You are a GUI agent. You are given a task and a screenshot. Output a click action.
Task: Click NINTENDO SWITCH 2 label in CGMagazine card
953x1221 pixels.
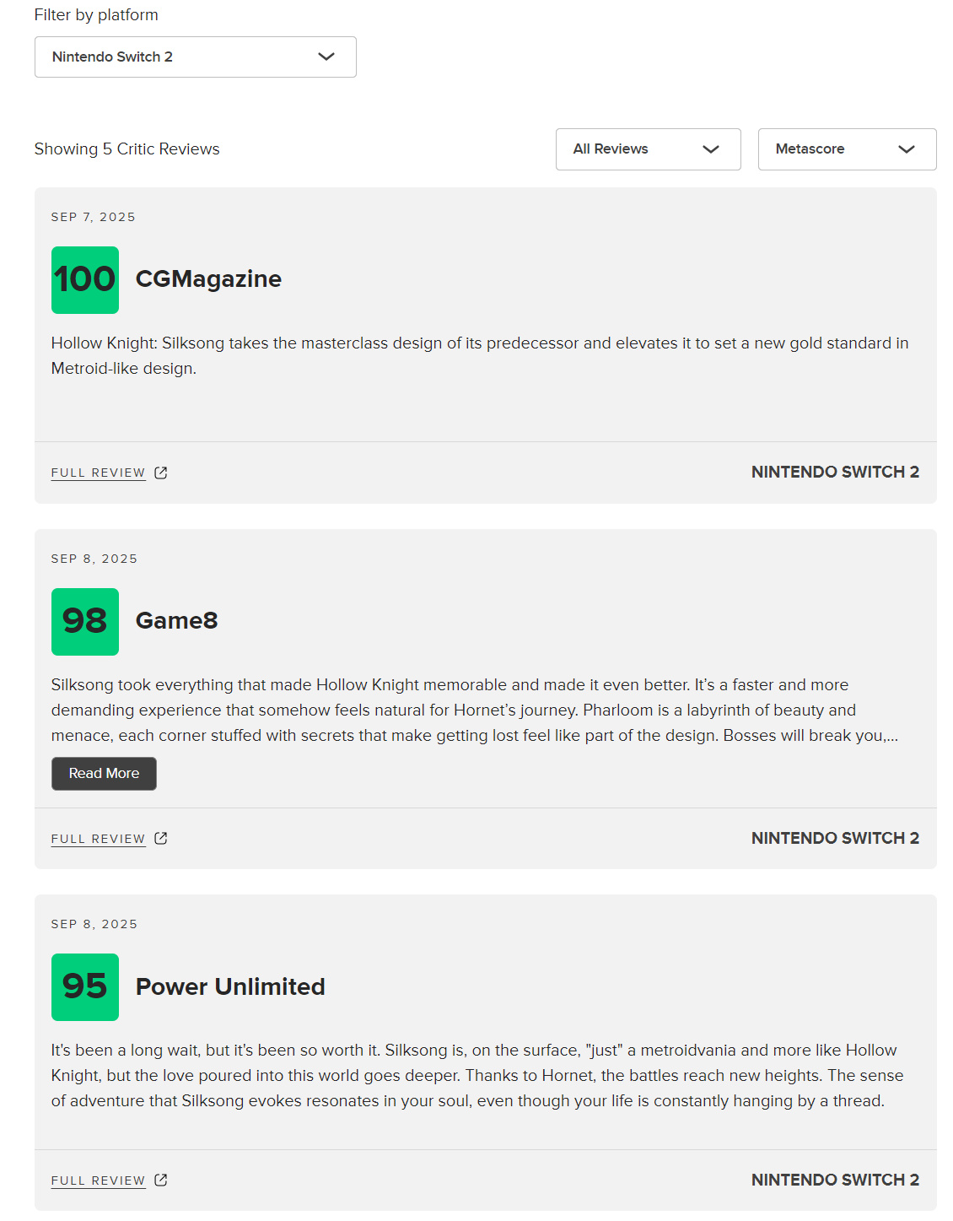coord(836,472)
